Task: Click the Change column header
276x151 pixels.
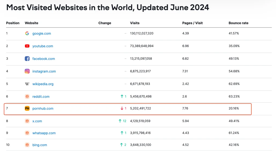Action: pos(105,23)
